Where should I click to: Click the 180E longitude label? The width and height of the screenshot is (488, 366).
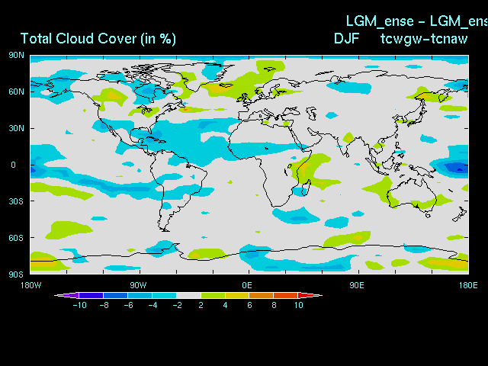coord(467,285)
